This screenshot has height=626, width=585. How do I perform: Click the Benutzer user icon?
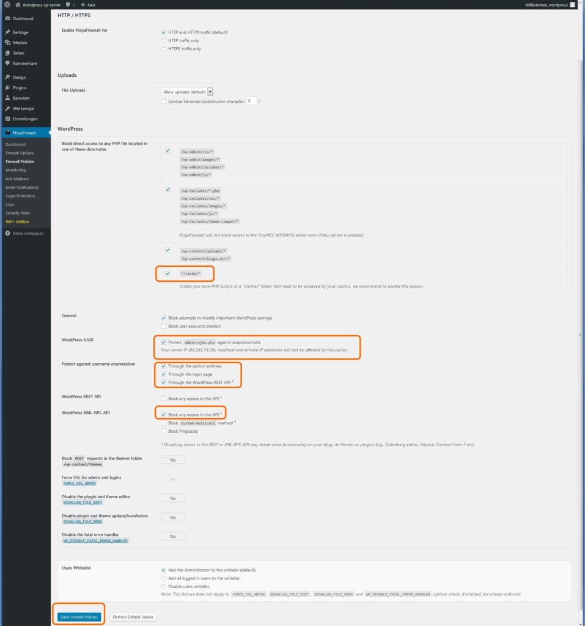pyautogui.click(x=7, y=98)
